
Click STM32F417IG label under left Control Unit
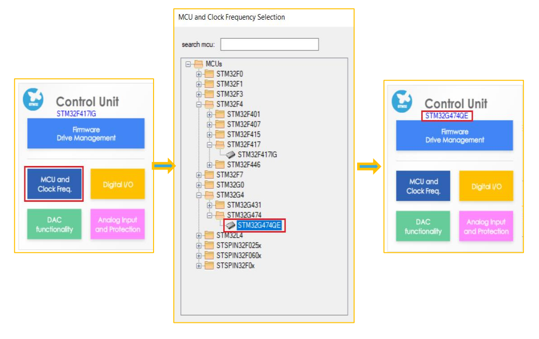click(76, 114)
